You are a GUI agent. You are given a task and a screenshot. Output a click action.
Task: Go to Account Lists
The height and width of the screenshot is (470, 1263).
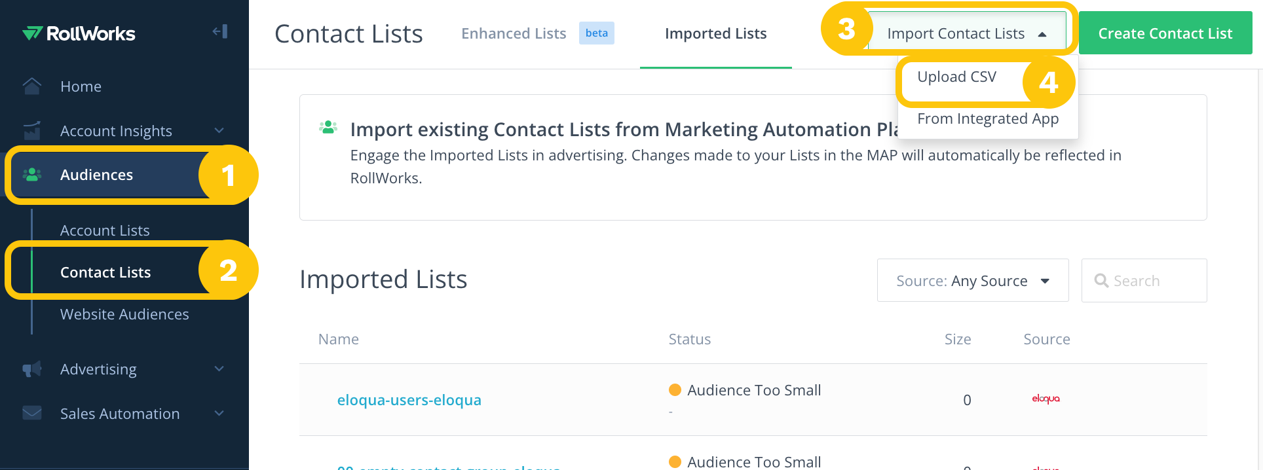pos(105,230)
